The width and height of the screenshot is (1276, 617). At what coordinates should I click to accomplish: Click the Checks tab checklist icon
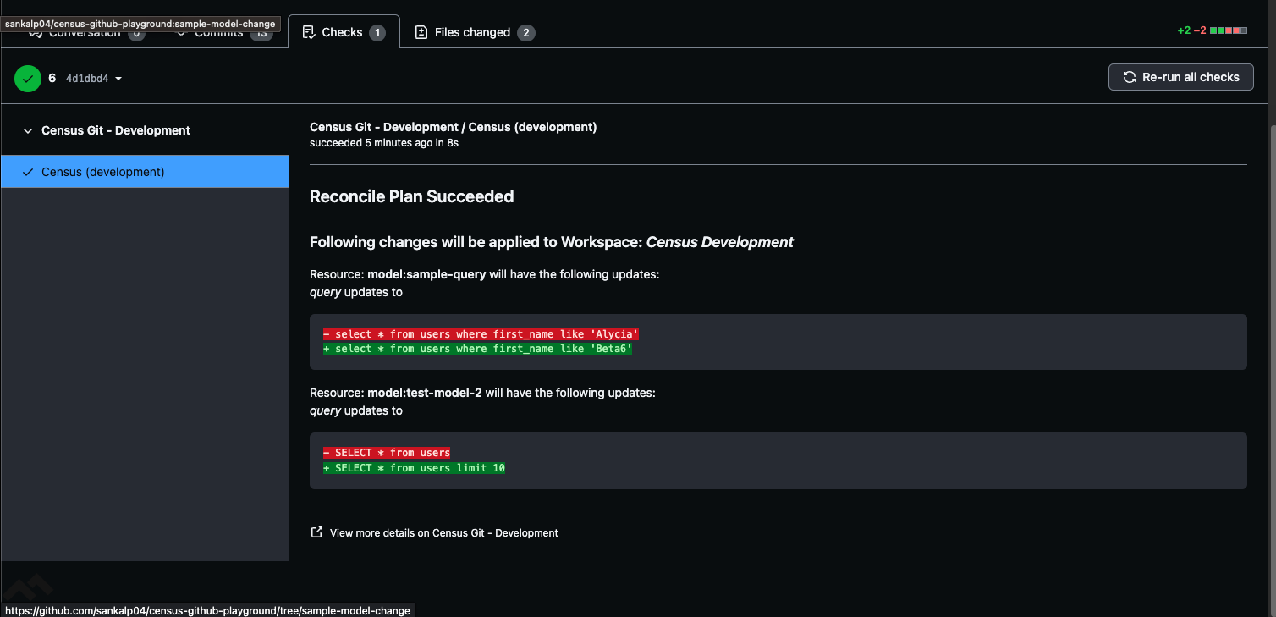[308, 31]
